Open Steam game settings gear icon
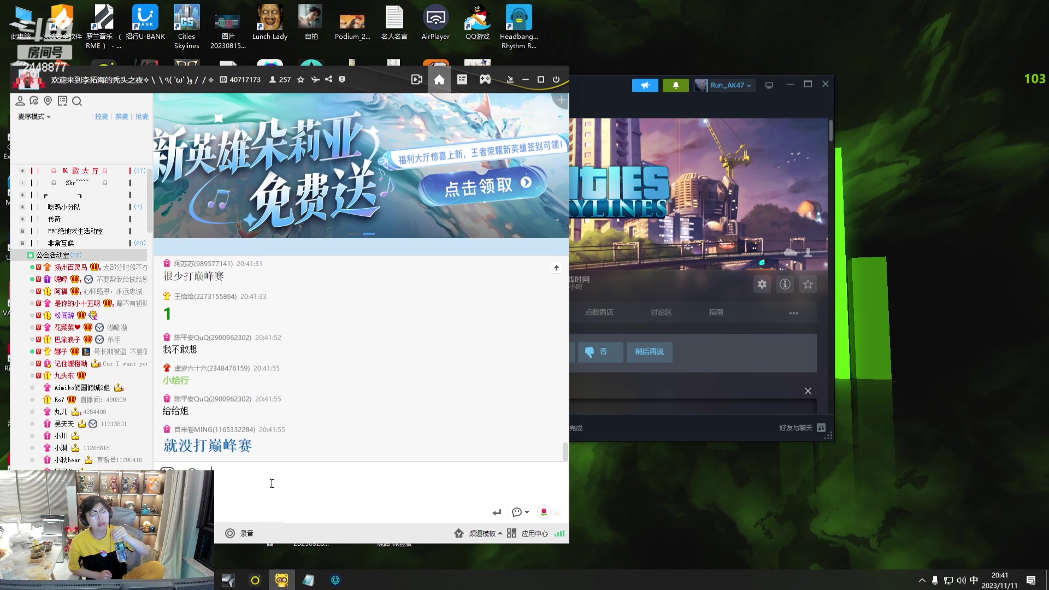Screen dimensions: 1049x590 (762, 284)
